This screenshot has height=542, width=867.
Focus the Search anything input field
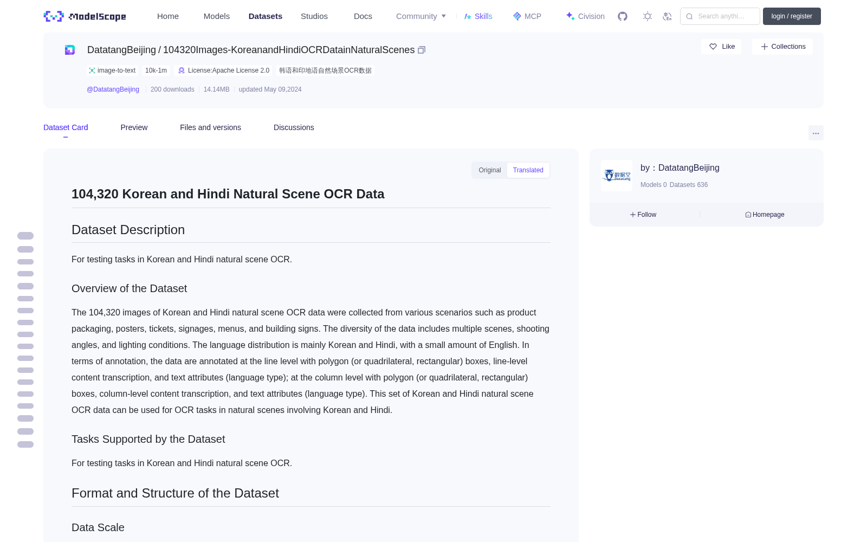(720, 16)
